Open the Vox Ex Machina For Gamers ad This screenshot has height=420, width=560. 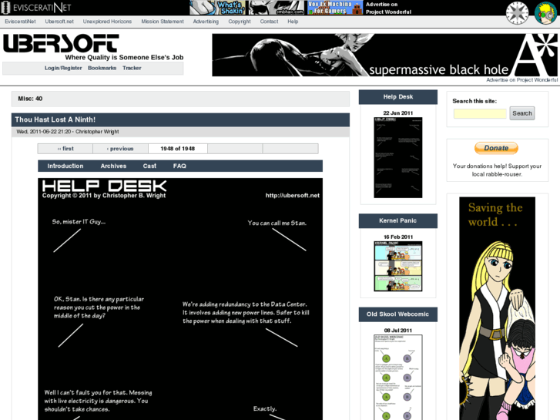tap(335, 8)
